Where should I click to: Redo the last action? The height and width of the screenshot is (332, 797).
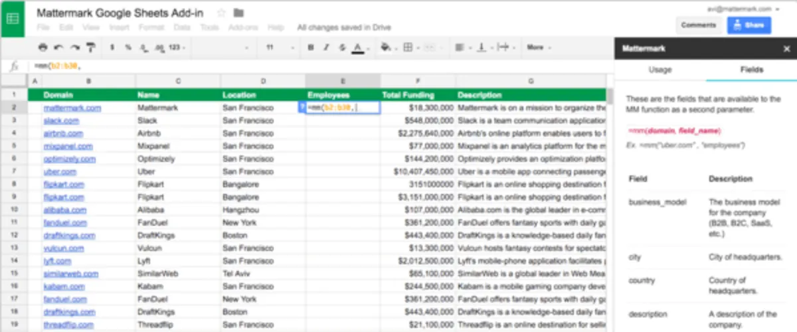tap(75, 47)
